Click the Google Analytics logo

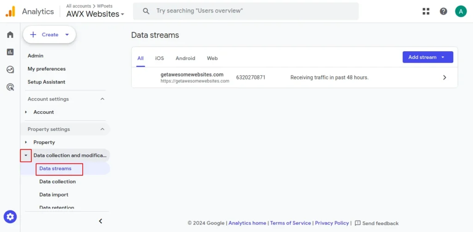[10, 12]
